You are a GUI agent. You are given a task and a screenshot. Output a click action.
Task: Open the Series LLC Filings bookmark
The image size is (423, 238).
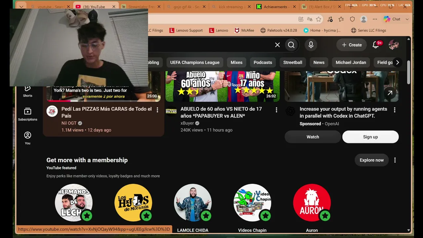[368, 30]
